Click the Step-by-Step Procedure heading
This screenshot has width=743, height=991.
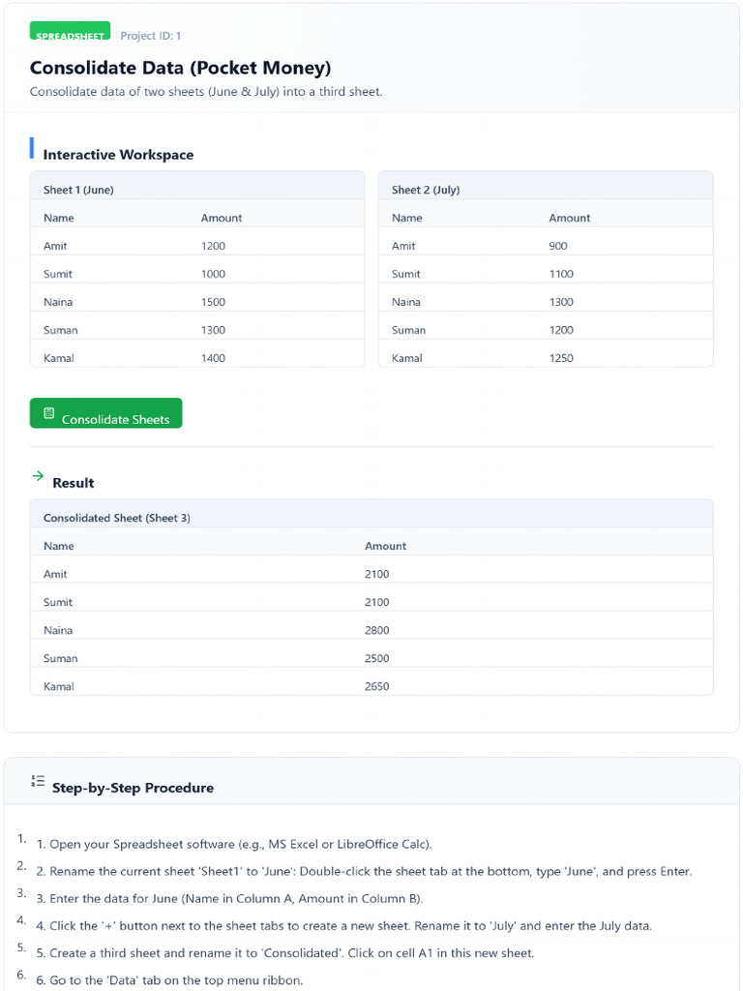point(133,788)
